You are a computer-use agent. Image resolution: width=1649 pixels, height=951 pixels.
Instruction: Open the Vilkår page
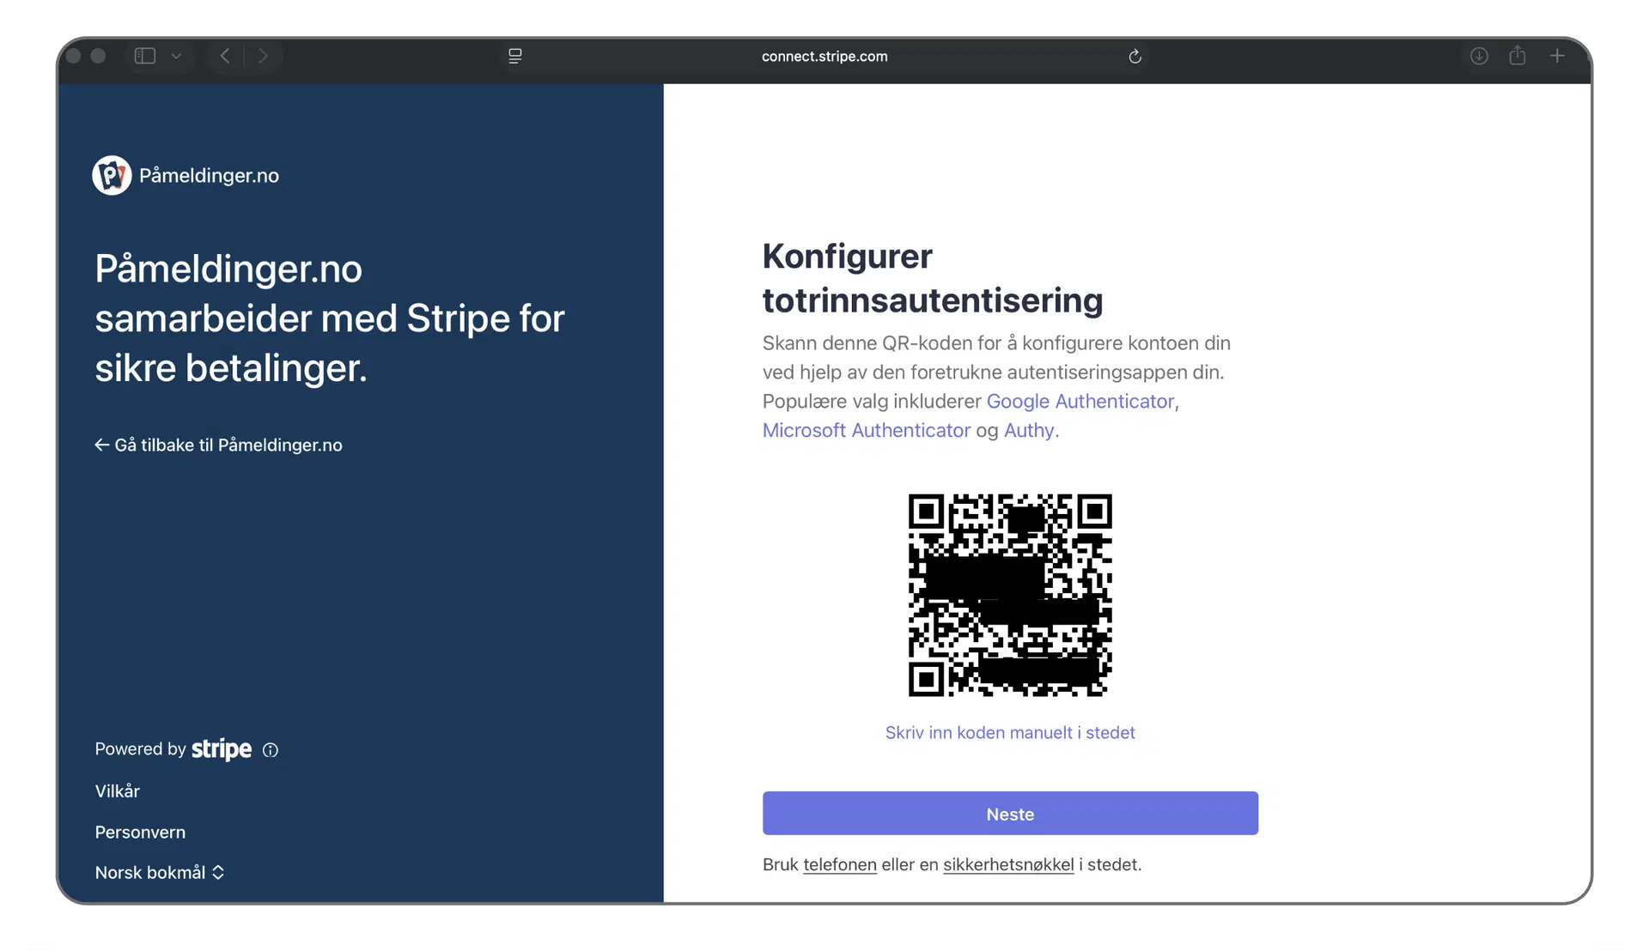[117, 790]
